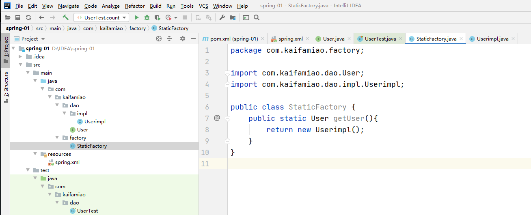Place cursor on empty line 11

(x=379, y=163)
